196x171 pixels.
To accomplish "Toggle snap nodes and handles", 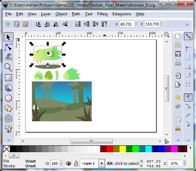I will pyautogui.click(x=188, y=97).
